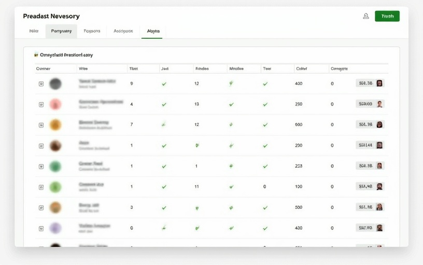Screen dimensions: 423x265
Task: Click the notification bell icon
Action: [x=366, y=16]
